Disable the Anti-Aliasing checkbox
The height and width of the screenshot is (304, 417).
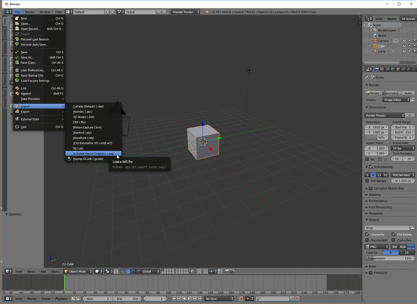coord(371,167)
